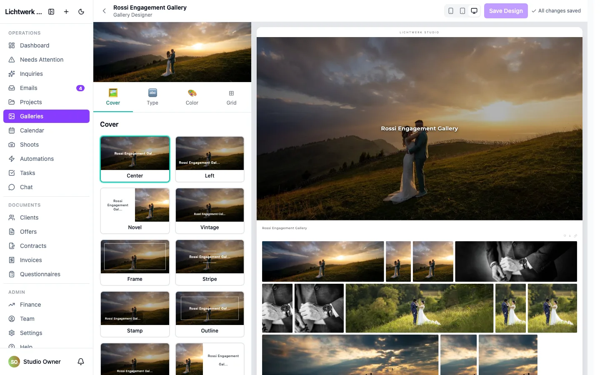
Task: Open Team page
Action: (x=46, y=319)
